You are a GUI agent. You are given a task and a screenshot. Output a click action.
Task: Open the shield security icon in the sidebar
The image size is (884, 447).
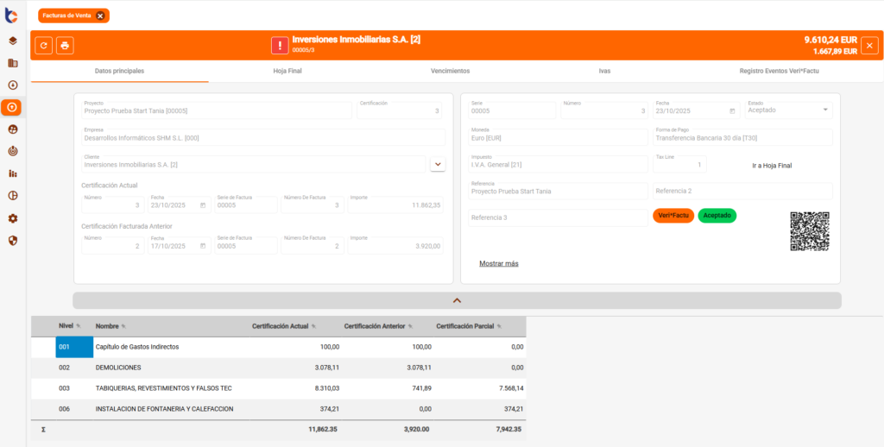tap(13, 241)
